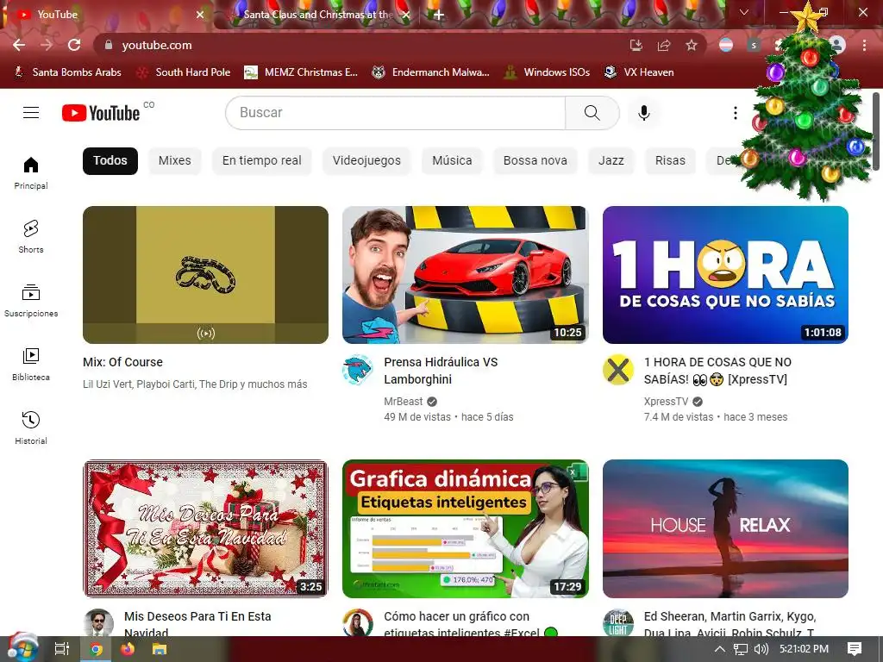Go to Principal home in sidebar
Screen dimensions: 883x662
pos(31,172)
